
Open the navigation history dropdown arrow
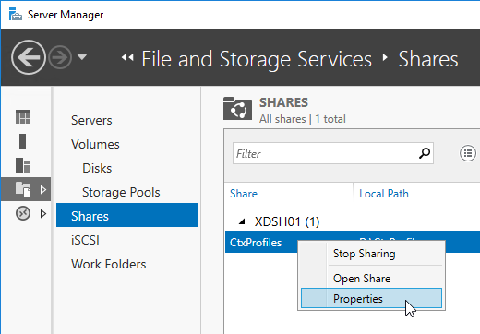(x=82, y=57)
